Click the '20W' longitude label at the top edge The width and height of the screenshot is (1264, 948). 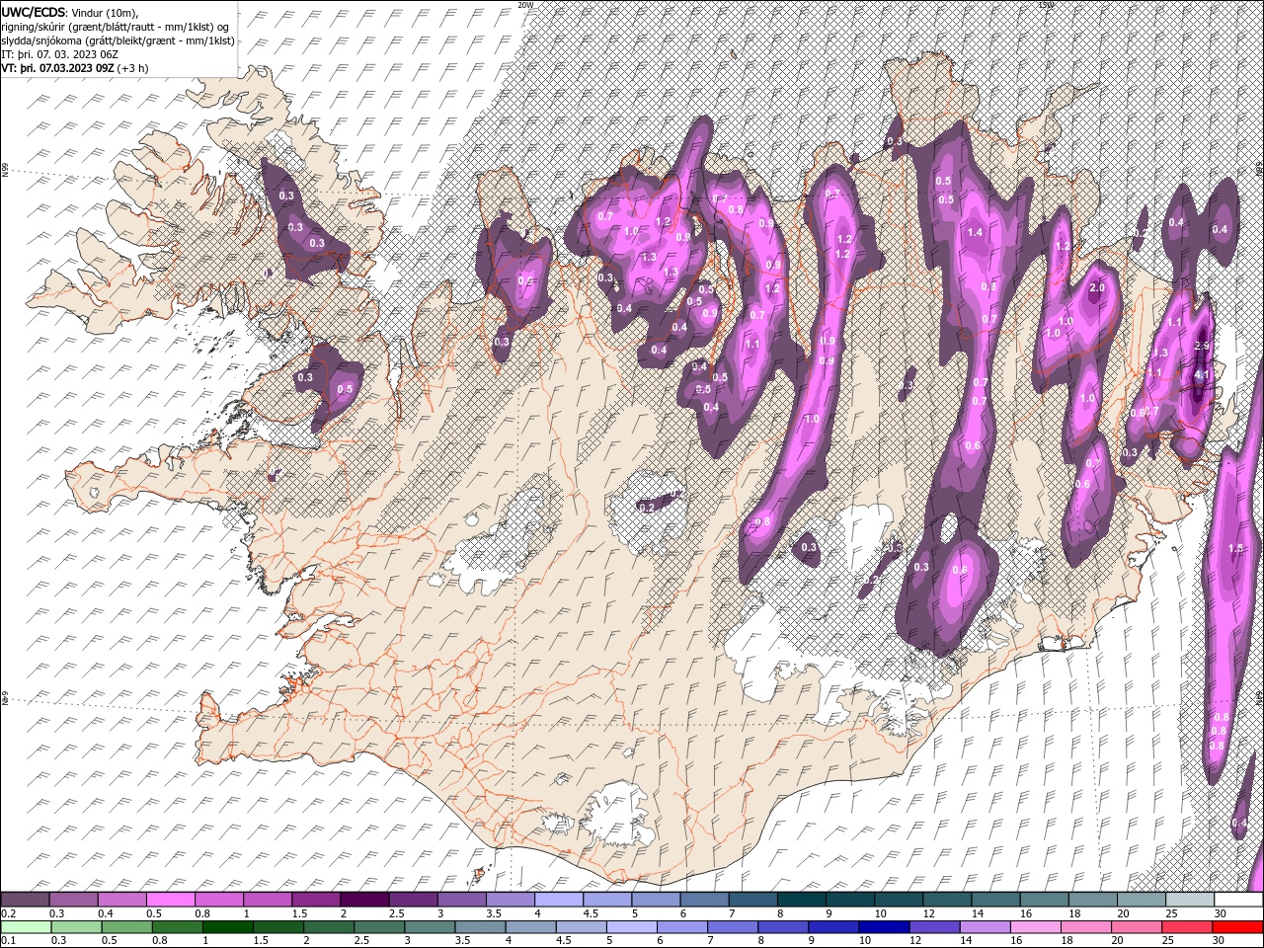click(x=525, y=5)
